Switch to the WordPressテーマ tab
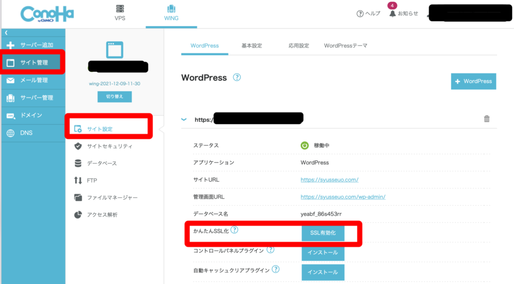514x284 pixels. click(345, 46)
